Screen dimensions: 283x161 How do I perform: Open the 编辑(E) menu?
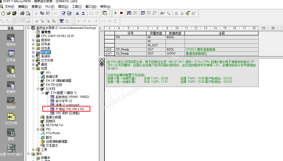[23, 7]
